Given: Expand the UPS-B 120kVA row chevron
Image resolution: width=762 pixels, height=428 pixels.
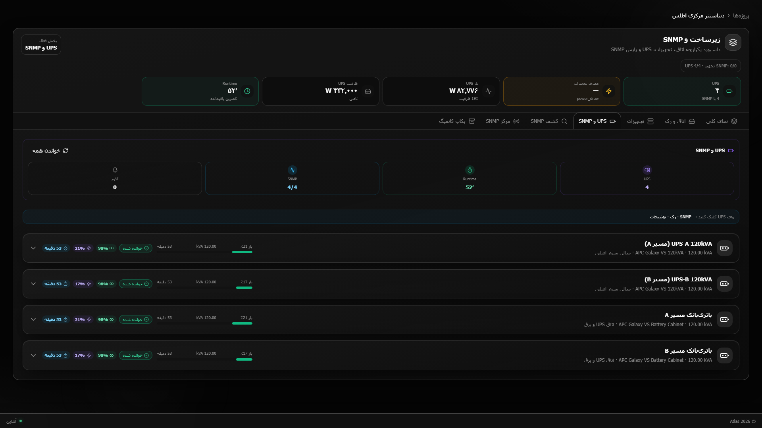Looking at the screenshot, I should (x=33, y=284).
